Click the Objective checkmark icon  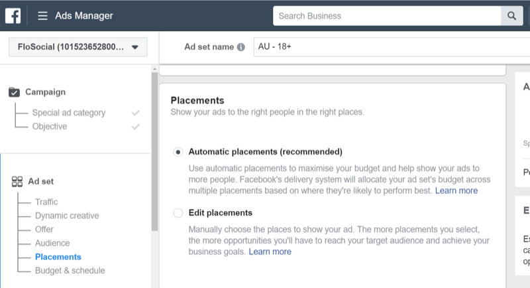tap(136, 127)
